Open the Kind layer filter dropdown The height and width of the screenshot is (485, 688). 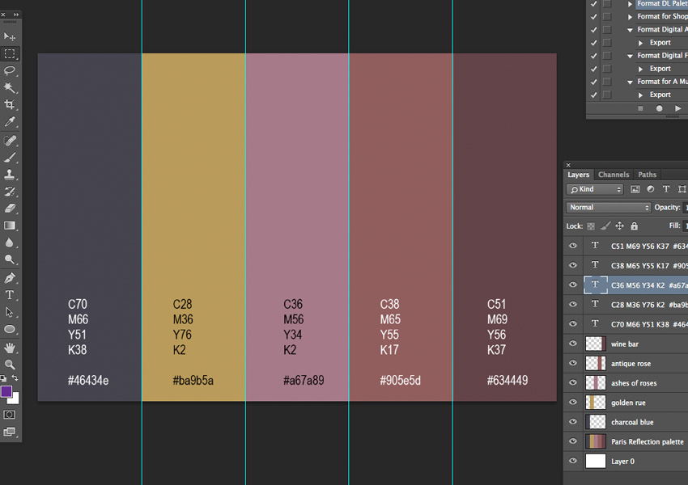[x=595, y=189]
